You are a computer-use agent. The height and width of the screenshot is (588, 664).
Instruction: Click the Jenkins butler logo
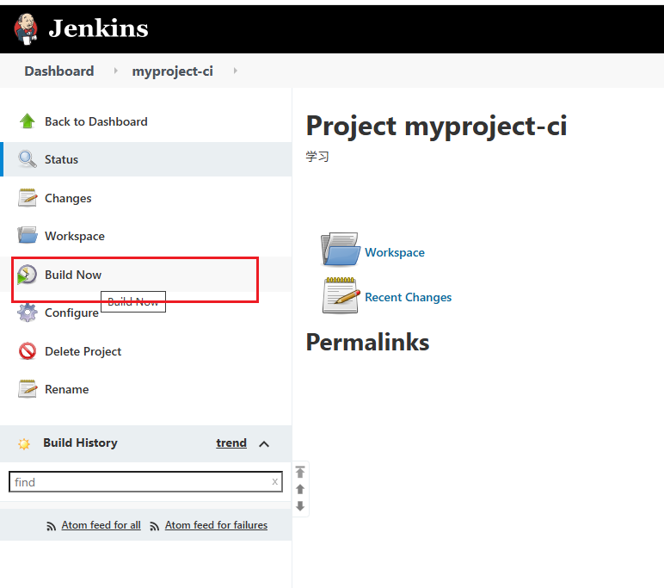click(x=26, y=28)
